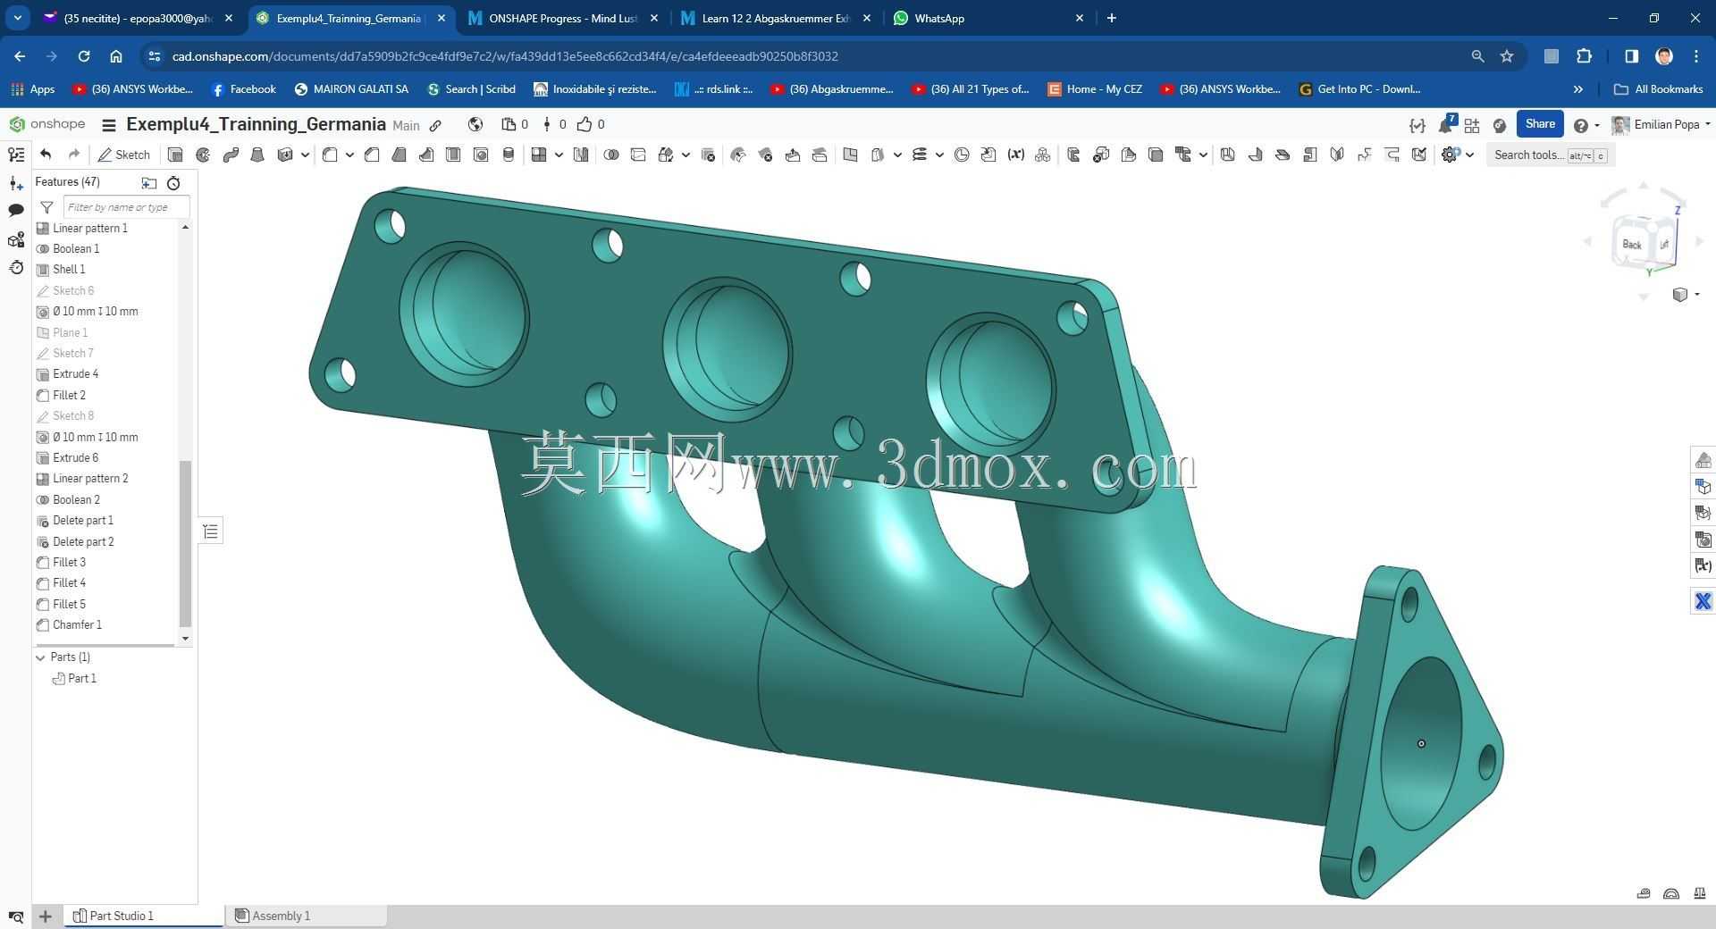Open the view cube display options dropdown
The height and width of the screenshot is (929, 1716).
click(x=1686, y=295)
